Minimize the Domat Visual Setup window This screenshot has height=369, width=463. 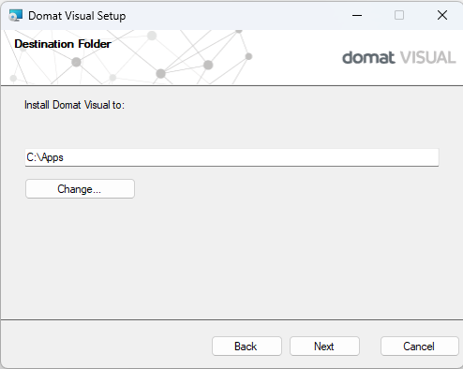click(357, 15)
